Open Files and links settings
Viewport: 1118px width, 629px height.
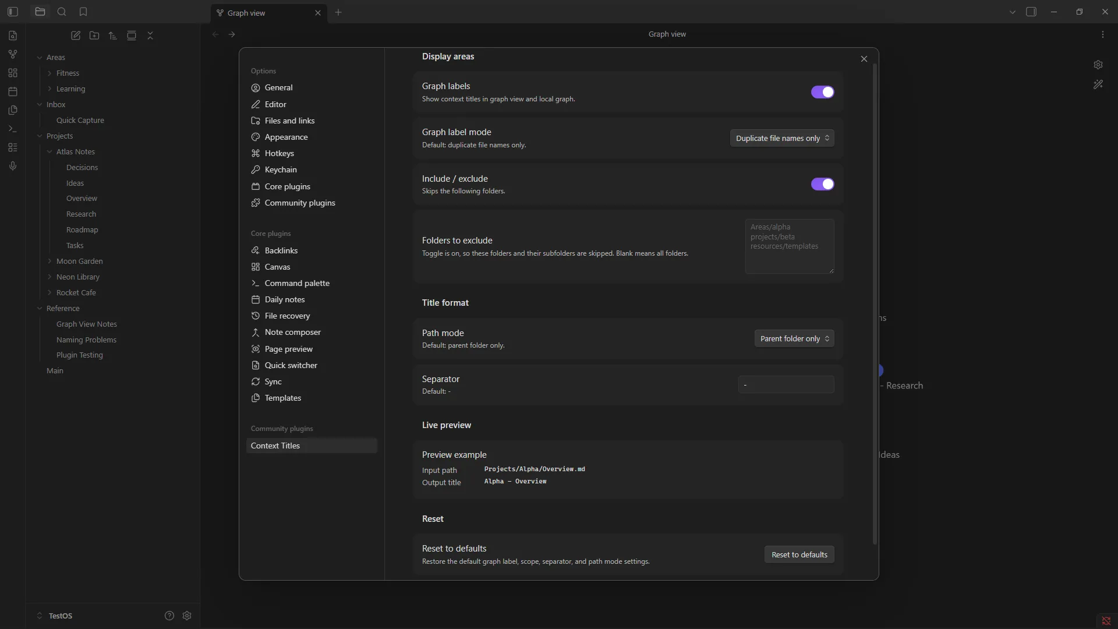click(x=312, y=121)
